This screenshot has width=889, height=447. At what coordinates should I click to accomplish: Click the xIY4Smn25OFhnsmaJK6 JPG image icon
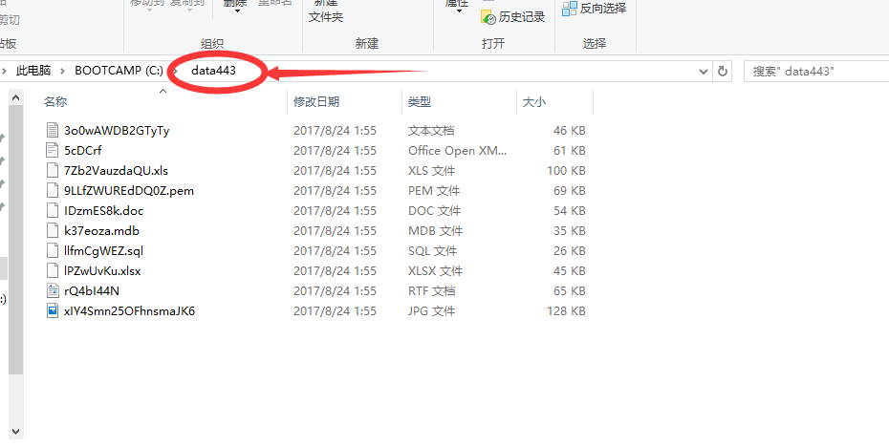(x=53, y=311)
